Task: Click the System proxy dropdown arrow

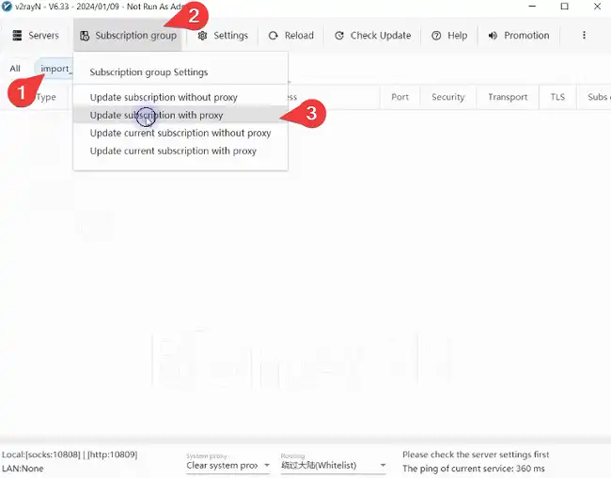Action: click(267, 466)
